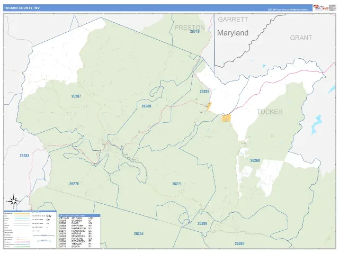Click ZIP code label 26254
Screen dimensions: 339x254
tap(139, 234)
